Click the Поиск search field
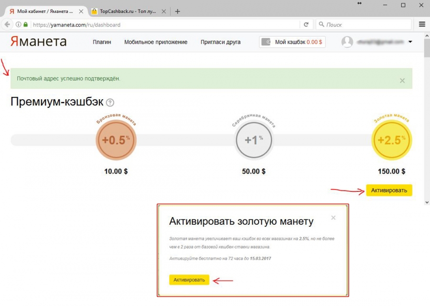 (364, 25)
